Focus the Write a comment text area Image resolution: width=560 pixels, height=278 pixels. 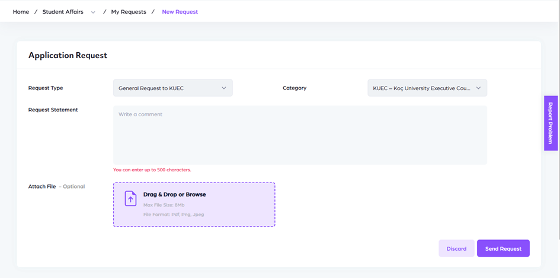pyautogui.click(x=300, y=135)
